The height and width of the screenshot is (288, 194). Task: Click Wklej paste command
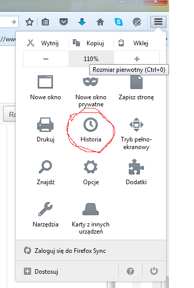click(133, 43)
